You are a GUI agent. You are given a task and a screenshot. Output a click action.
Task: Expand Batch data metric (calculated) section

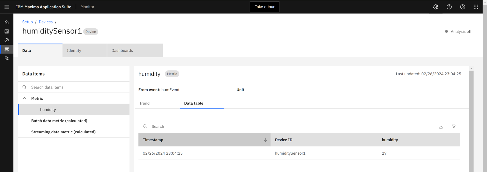(x=59, y=121)
